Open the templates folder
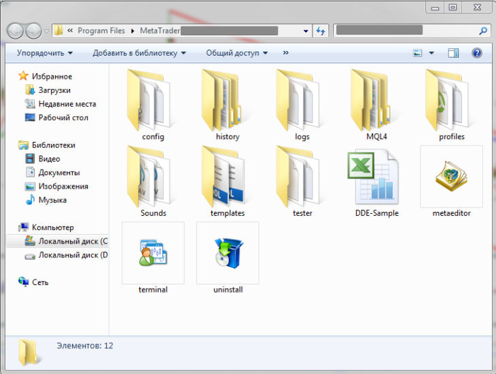 tap(228, 181)
